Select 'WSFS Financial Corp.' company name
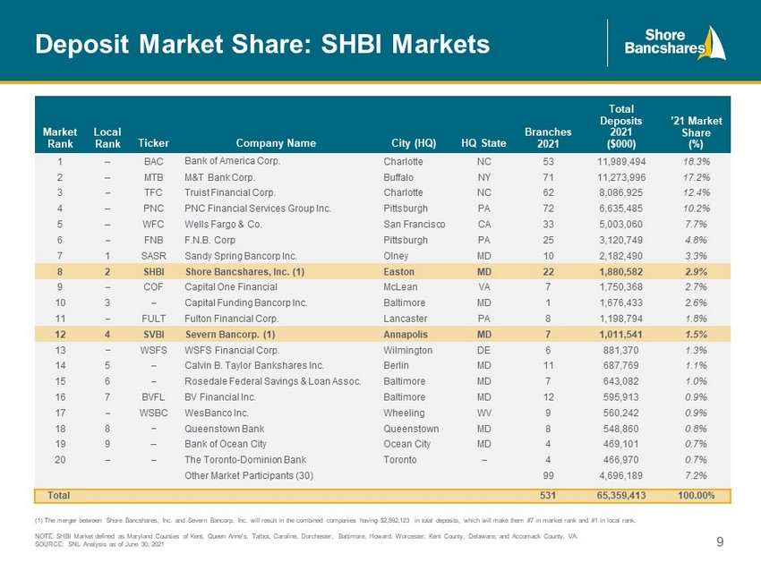This screenshot has height=571, width=761. [x=232, y=350]
